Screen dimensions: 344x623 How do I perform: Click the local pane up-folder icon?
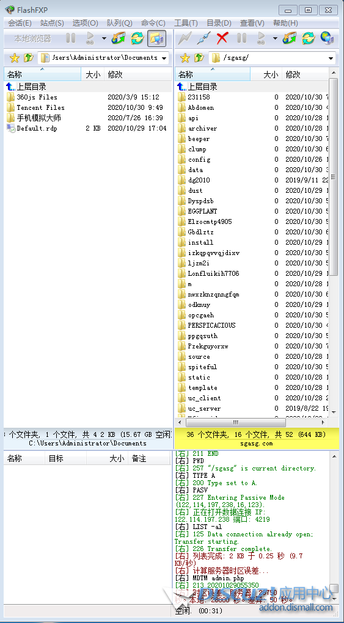point(28,58)
